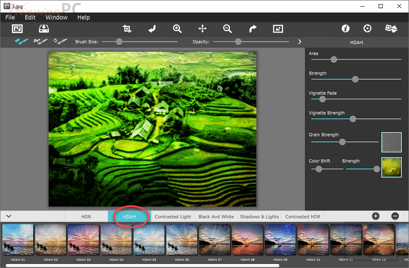Open the info icon
The height and width of the screenshot is (268, 409).
coord(346,29)
